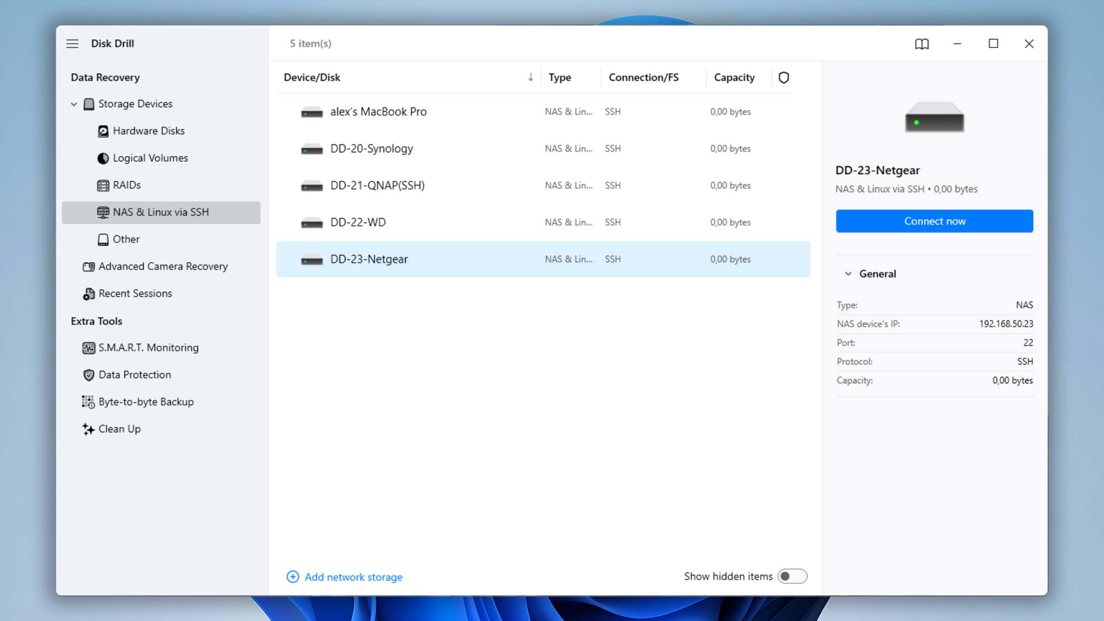
Task: Open Clean Up tool
Action: point(161,429)
